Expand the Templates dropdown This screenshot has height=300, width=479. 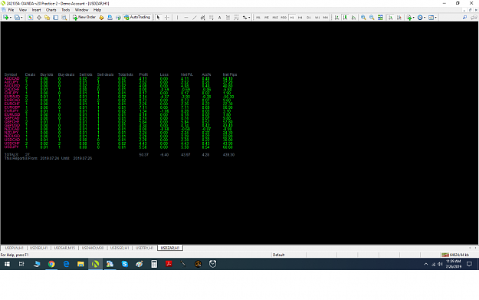435,18
